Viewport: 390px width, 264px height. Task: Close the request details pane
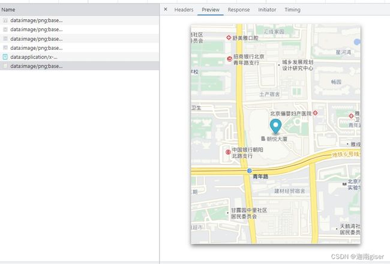166,10
